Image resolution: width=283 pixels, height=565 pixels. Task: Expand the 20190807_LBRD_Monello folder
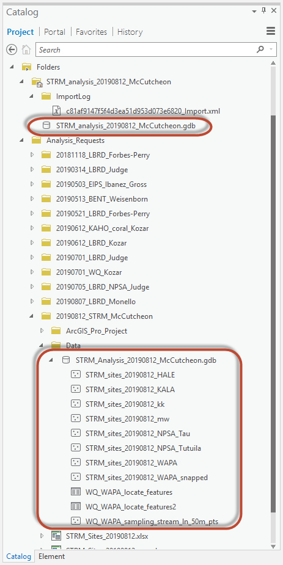tap(32, 302)
